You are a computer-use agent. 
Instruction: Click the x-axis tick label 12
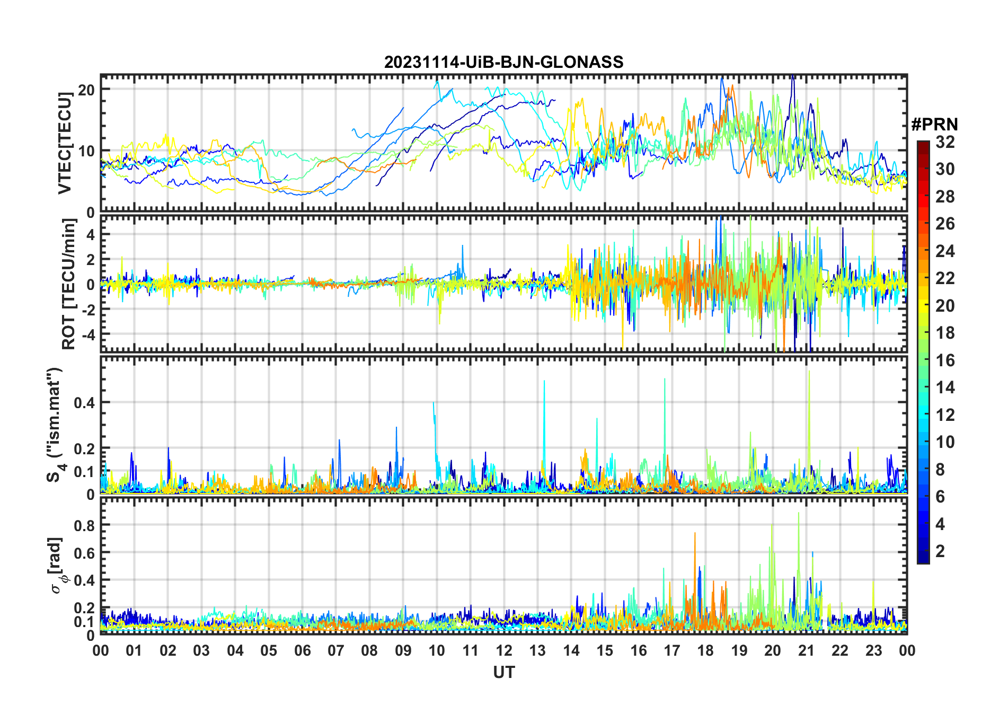pos(503,650)
